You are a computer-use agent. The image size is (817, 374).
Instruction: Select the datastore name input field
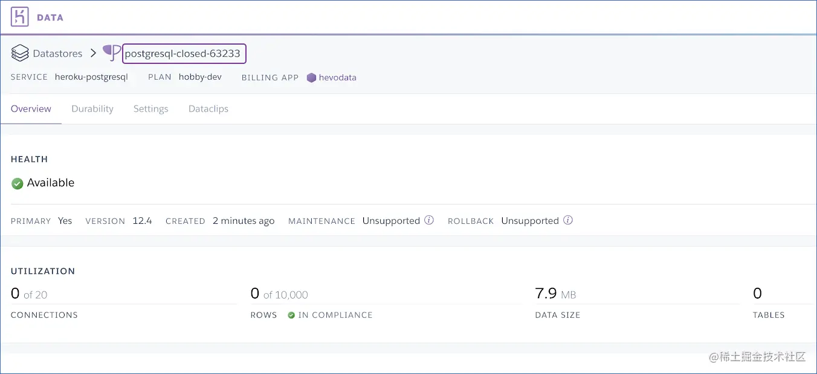[x=184, y=53]
